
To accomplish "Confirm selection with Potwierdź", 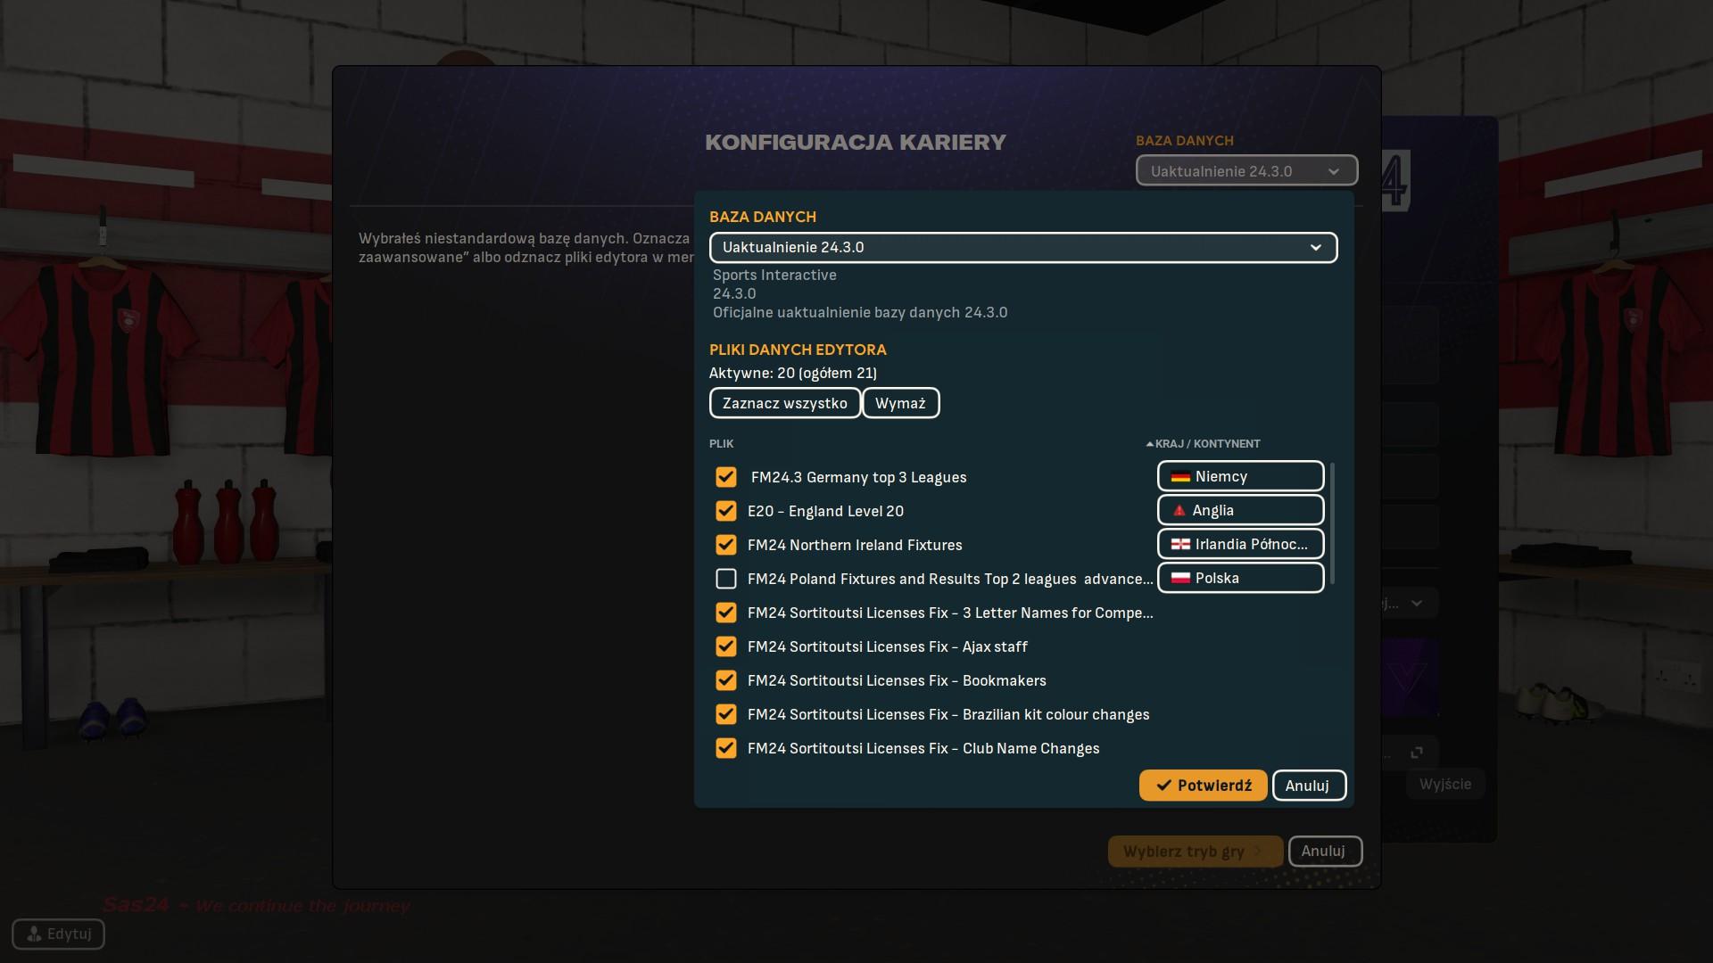I will point(1203,786).
